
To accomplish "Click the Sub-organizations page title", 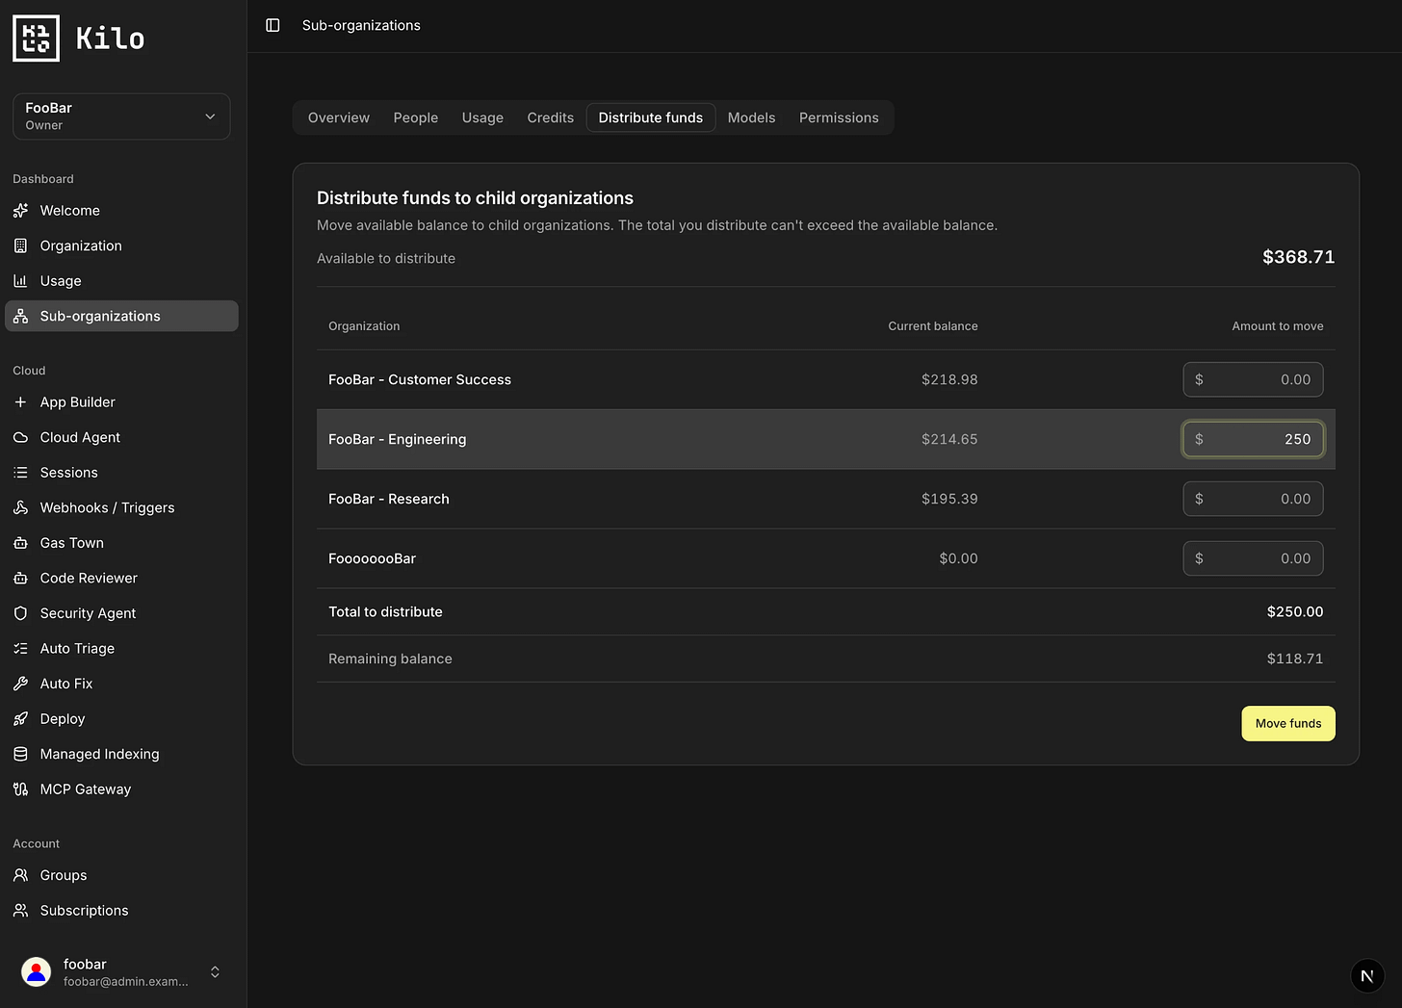I will pyautogui.click(x=361, y=25).
